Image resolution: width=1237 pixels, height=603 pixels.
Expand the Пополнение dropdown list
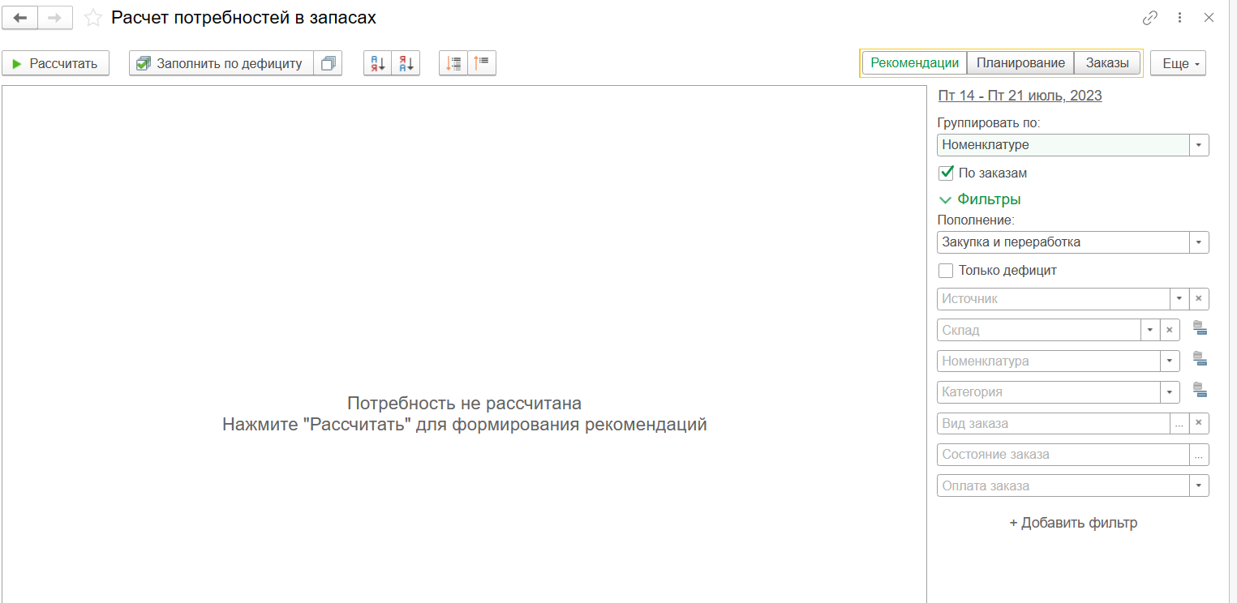click(1199, 242)
